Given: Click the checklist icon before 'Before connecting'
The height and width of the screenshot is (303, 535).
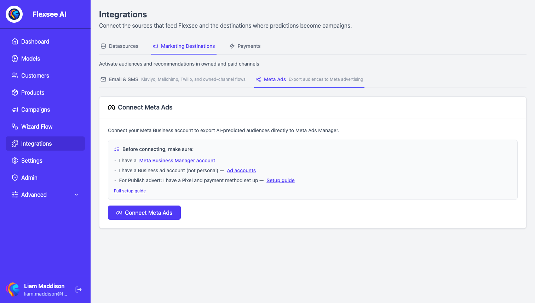Looking at the screenshot, I should click(x=117, y=149).
